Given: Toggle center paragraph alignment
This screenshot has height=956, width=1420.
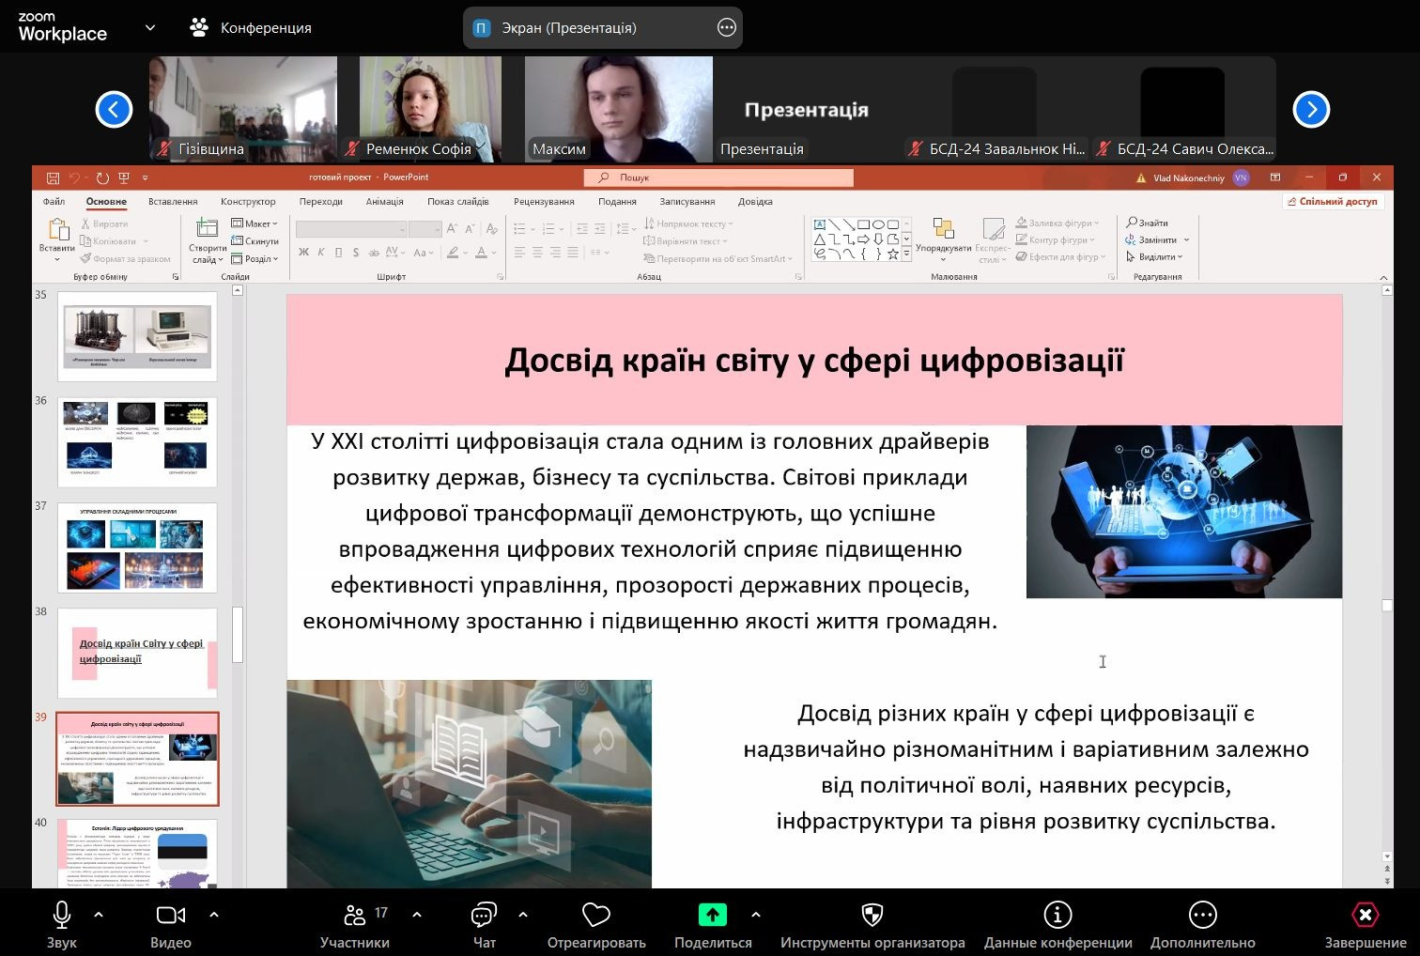Looking at the screenshot, I should click(x=537, y=253).
